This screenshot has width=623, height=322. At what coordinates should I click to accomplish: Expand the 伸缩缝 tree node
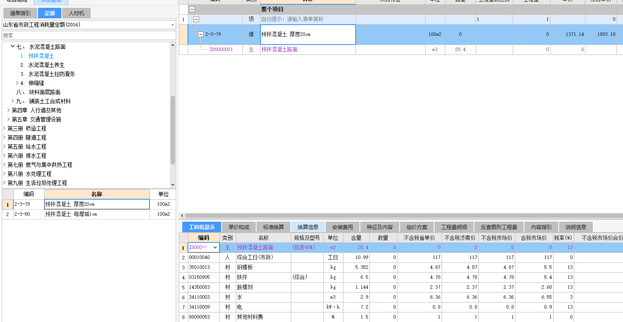point(17,83)
